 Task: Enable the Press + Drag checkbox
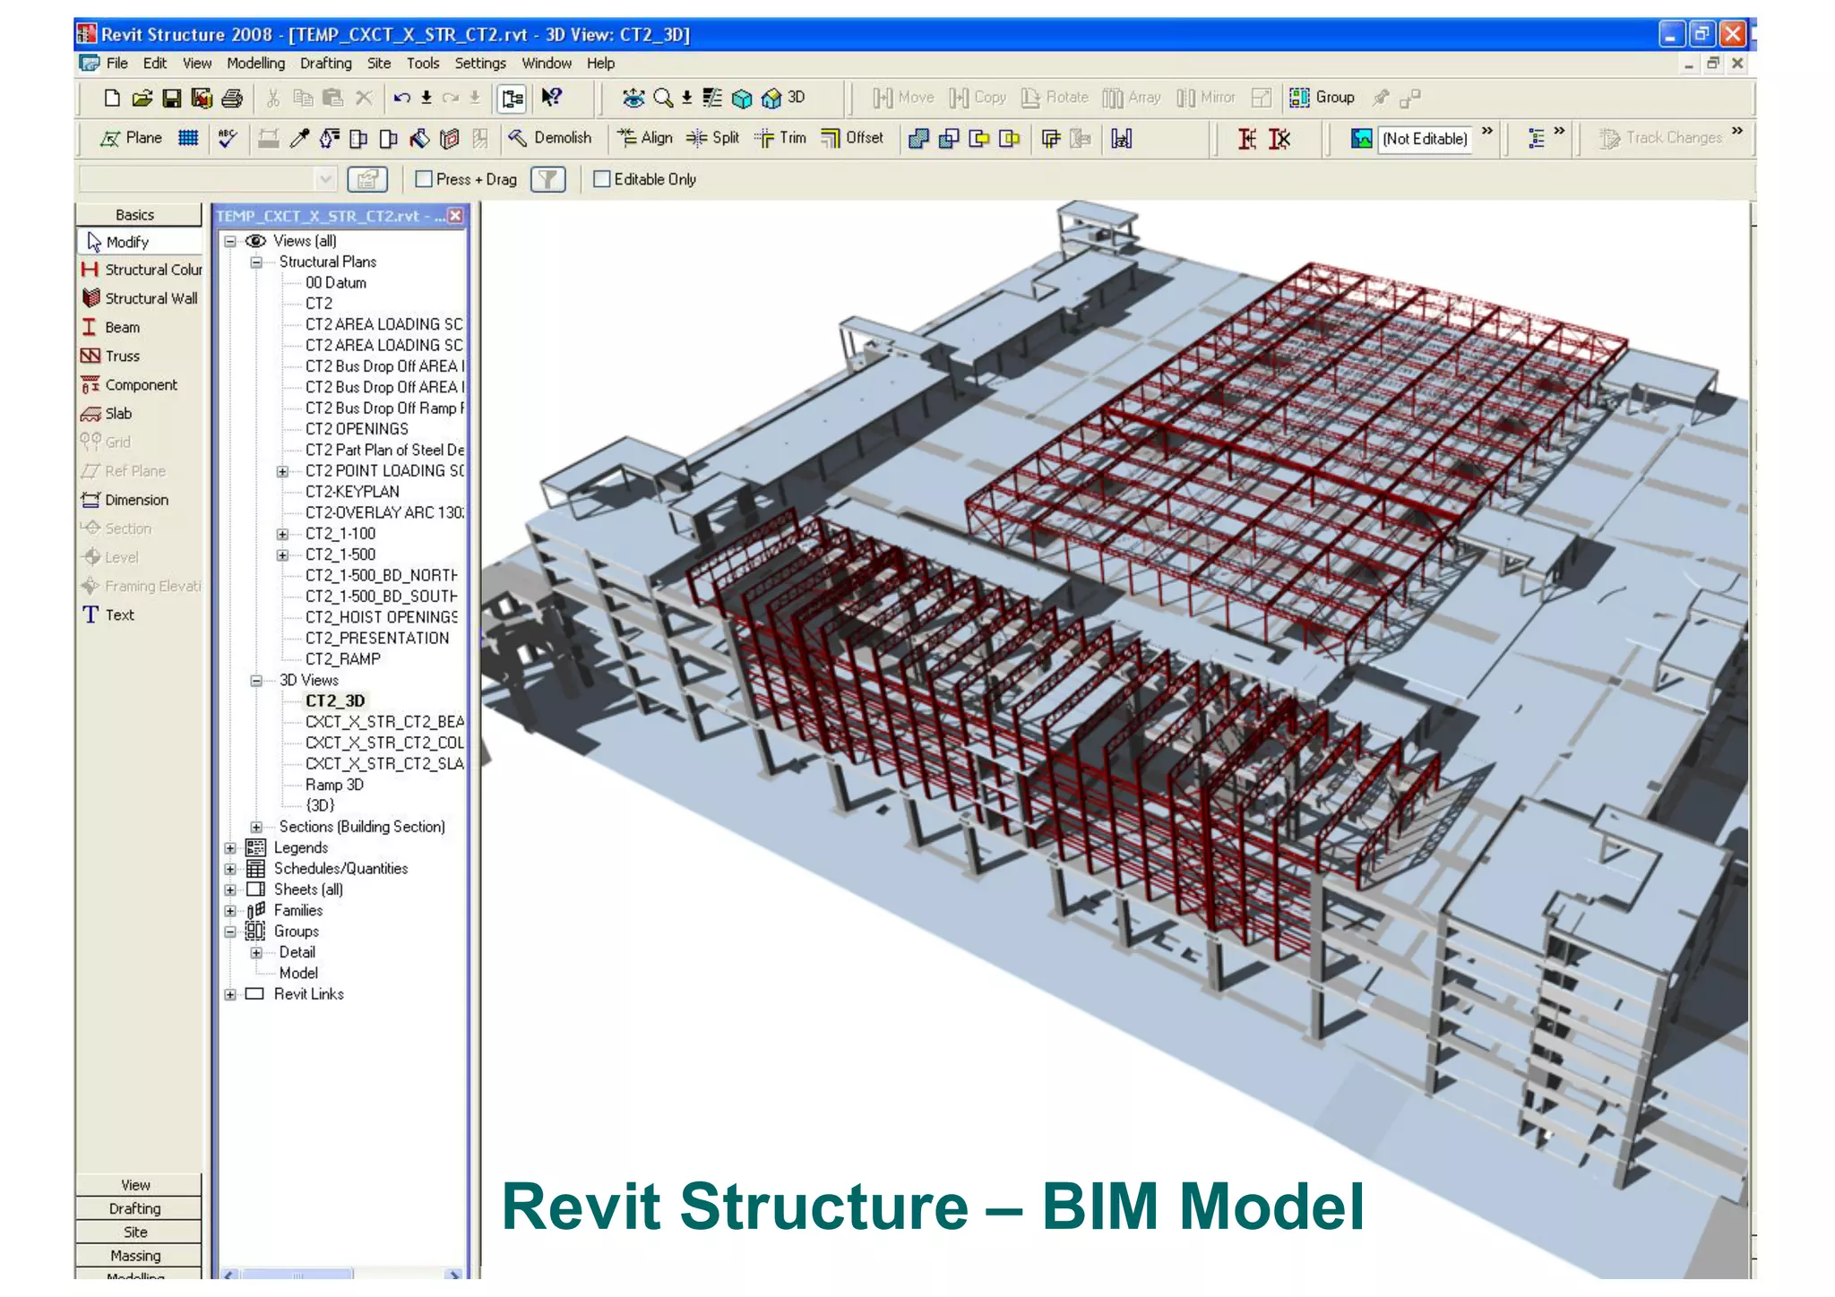(425, 179)
